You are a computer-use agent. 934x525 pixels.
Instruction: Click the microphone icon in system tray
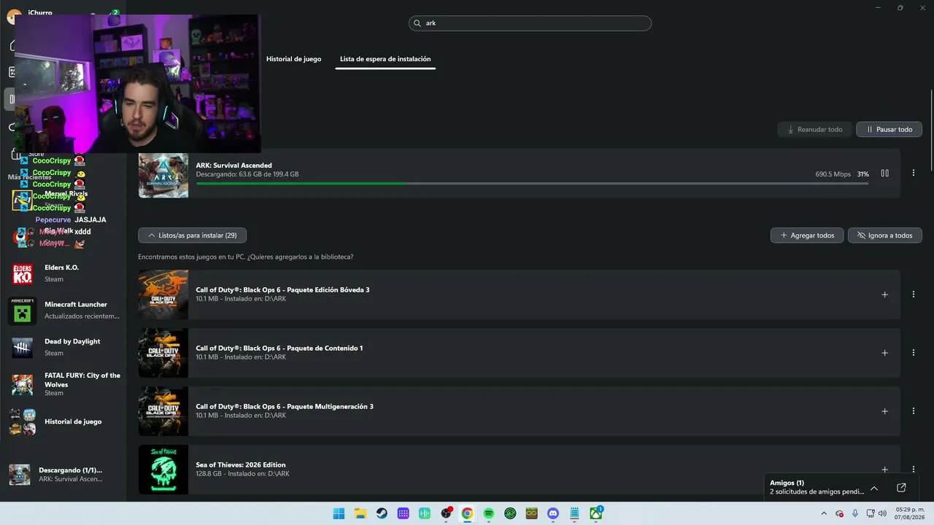point(855,513)
